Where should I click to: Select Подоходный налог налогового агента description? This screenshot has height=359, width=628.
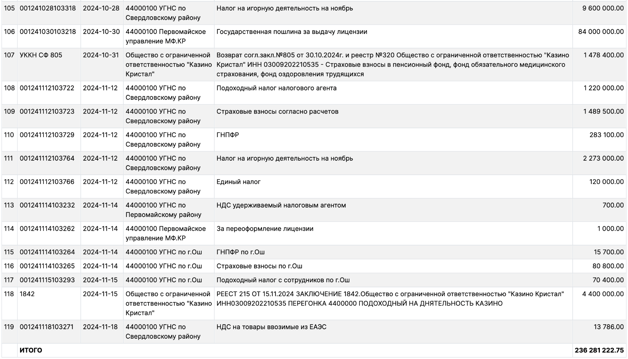point(276,88)
